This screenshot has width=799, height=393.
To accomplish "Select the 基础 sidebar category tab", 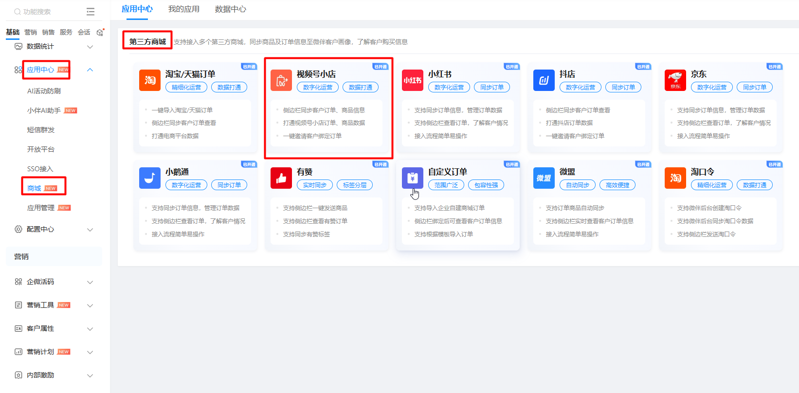I will click(x=13, y=32).
